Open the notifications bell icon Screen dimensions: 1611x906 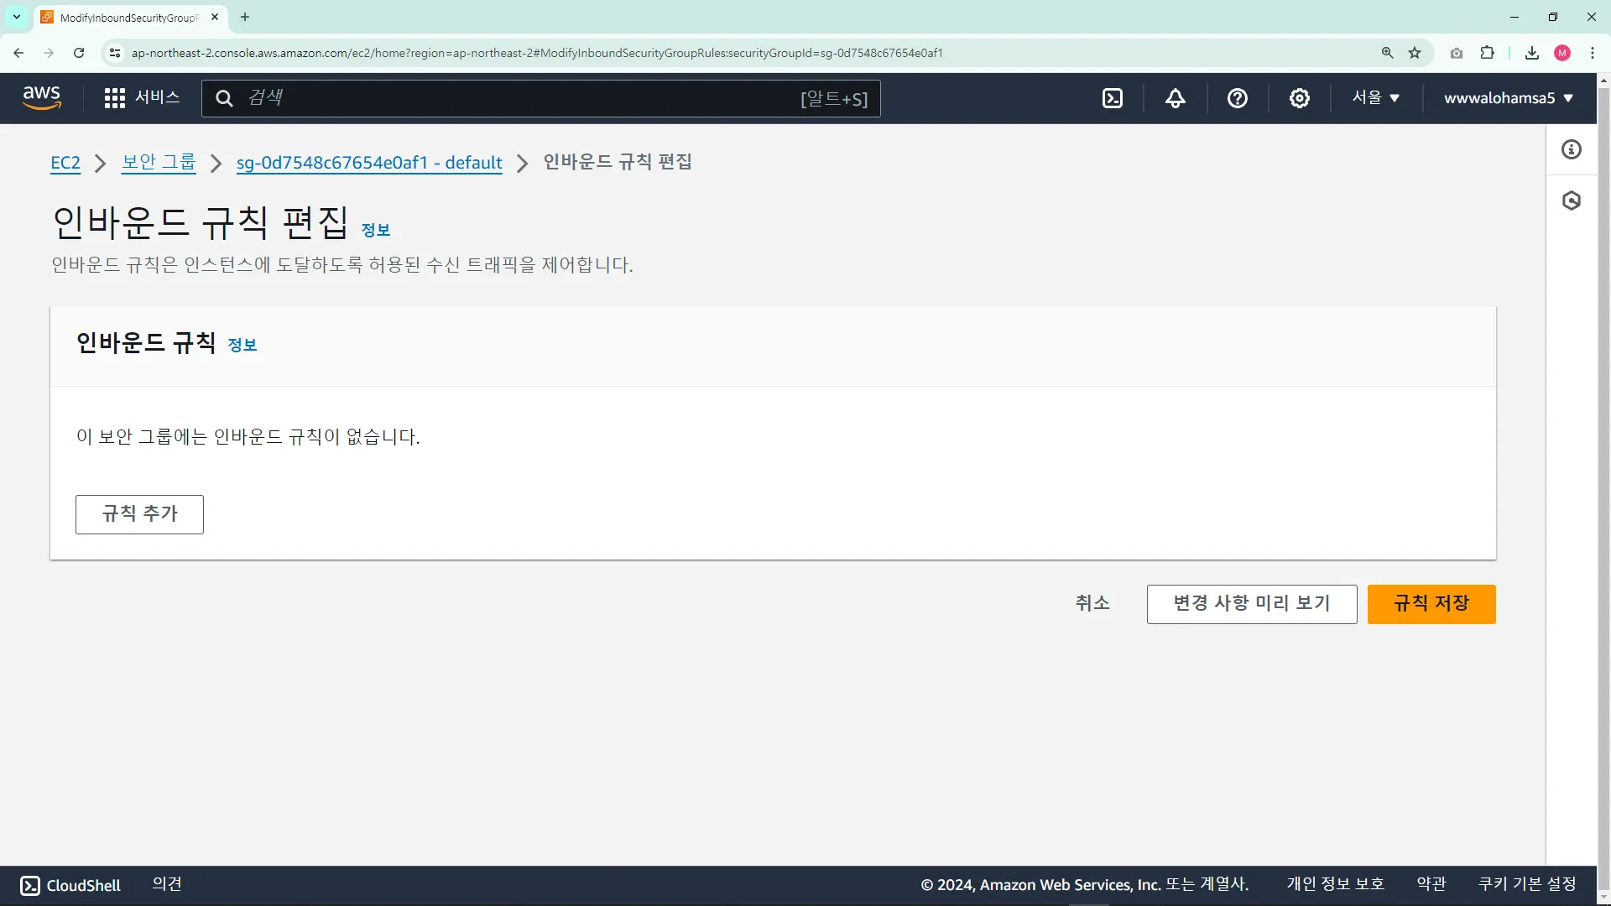click(1175, 98)
